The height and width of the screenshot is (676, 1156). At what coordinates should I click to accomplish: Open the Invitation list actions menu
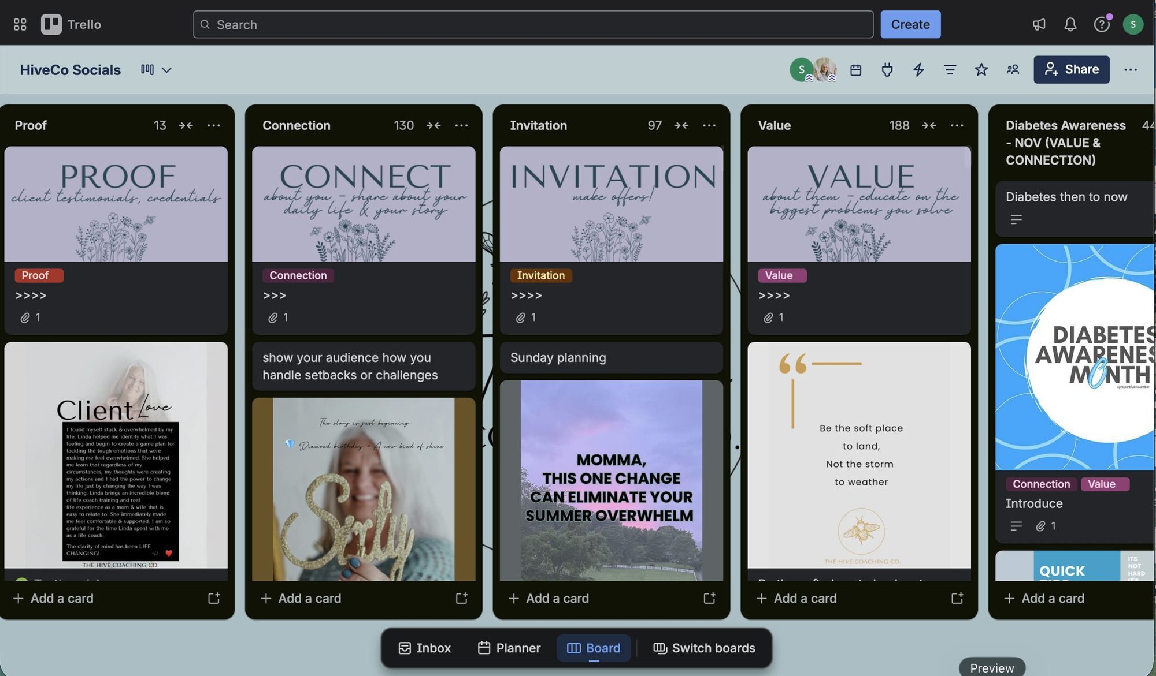[x=709, y=125]
